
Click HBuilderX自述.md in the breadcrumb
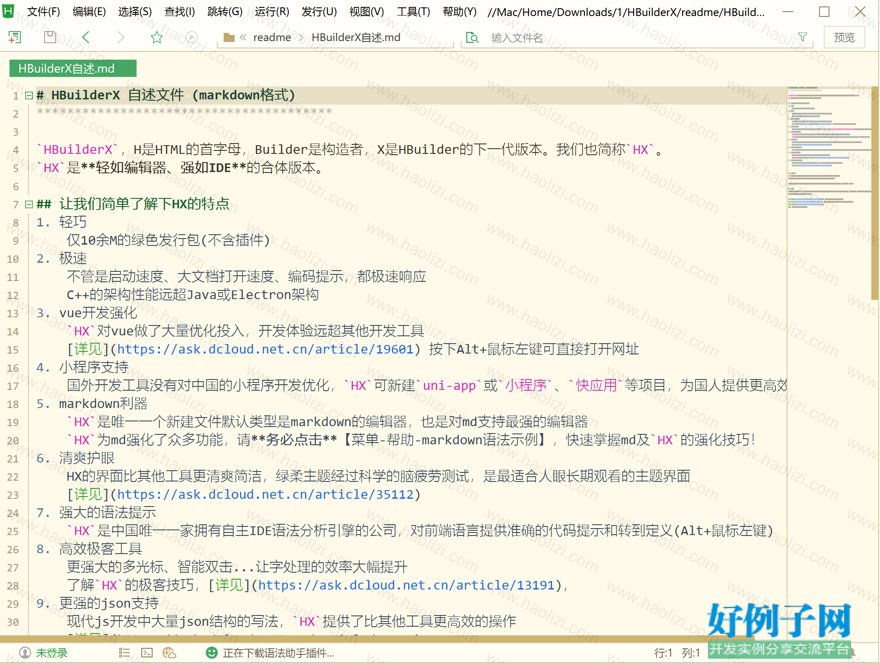356,38
